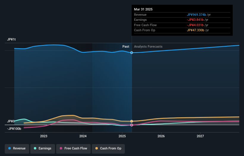The height and width of the screenshot is (156, 244).
Task: Click the JP¥0 y-axis label
Action: coord(11,121)
